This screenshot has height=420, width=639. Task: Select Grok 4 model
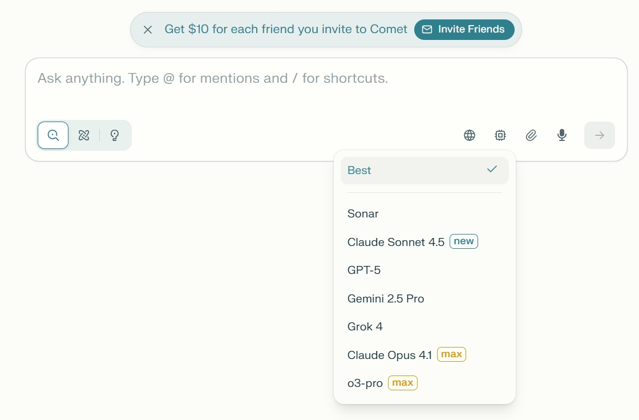click(365, 326)
